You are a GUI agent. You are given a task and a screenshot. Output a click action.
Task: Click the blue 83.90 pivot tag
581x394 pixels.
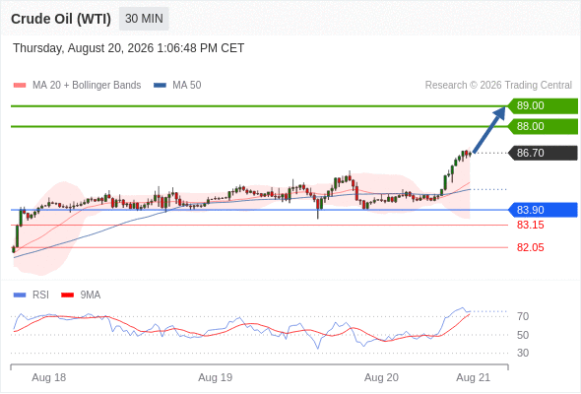pyautogui.click(x=542, y=210)
